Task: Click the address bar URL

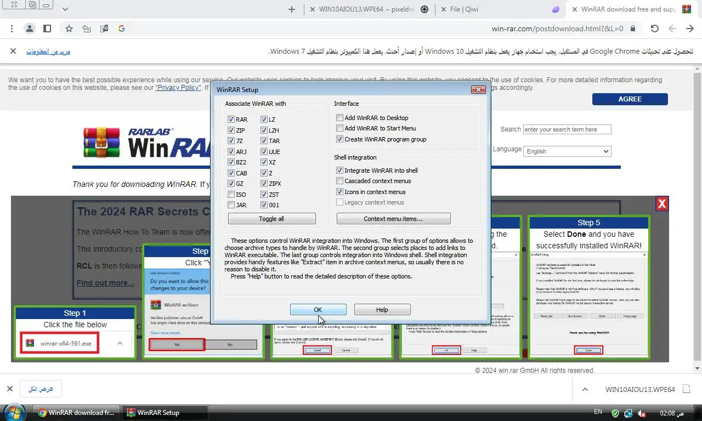Action: (557, 29)
